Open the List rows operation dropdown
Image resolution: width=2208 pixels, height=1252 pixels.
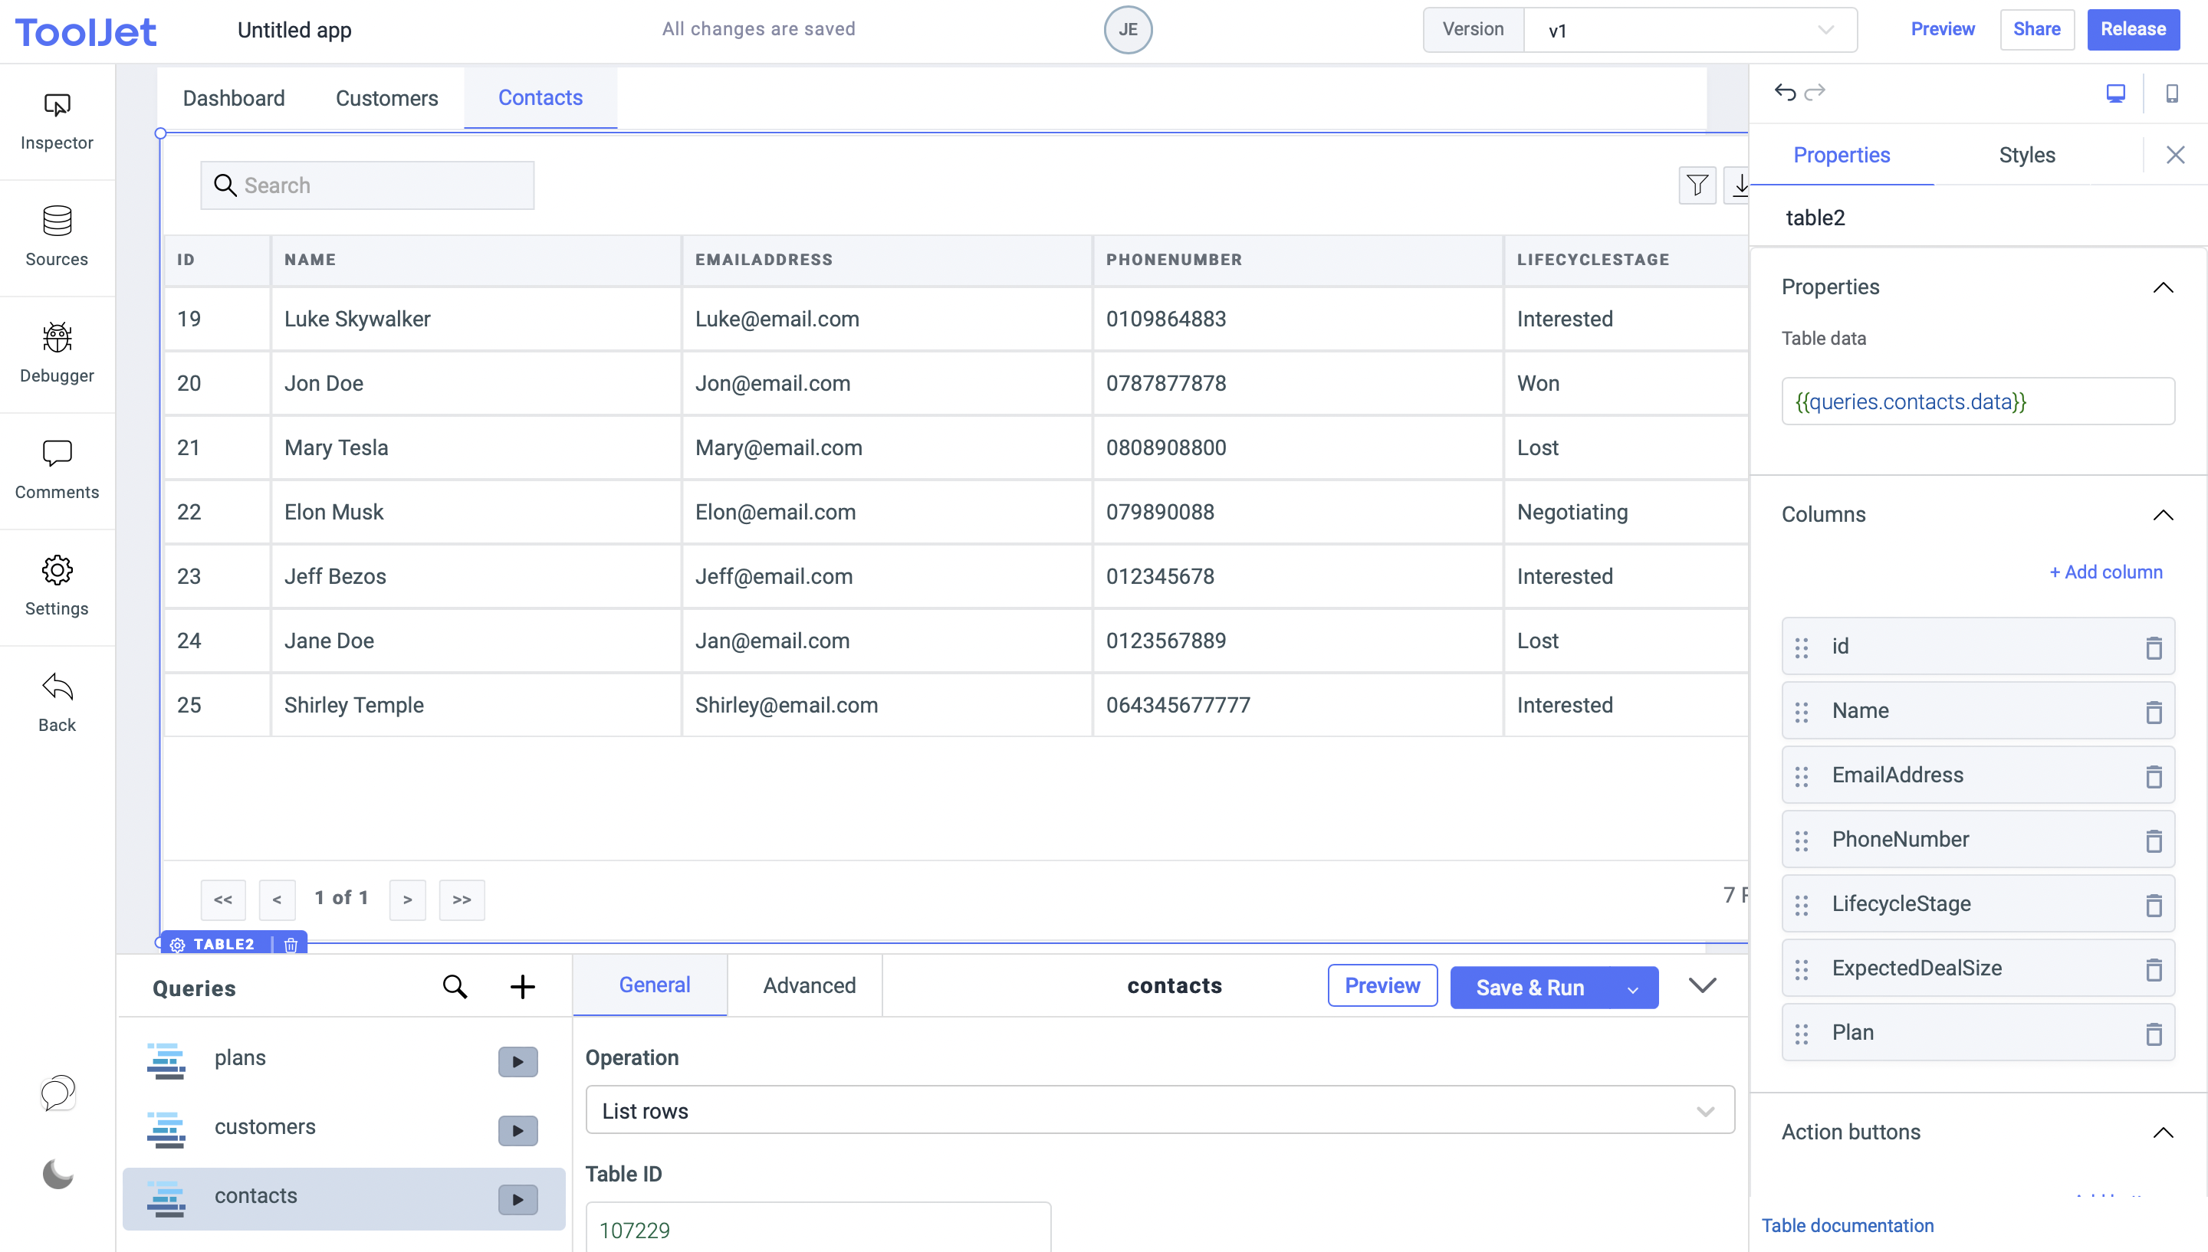pos(1159,1110)
